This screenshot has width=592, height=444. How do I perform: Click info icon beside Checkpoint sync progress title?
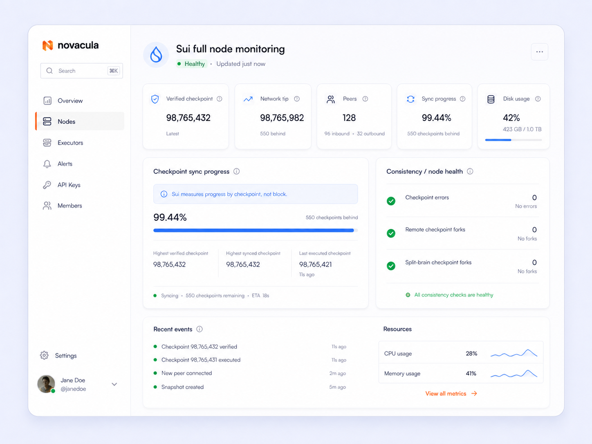[236, 171]
